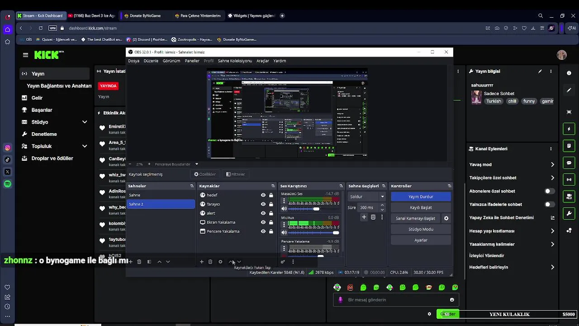Open Hedefleri belirleyin chevron
The height and width of the screenshot is (326, 579).
552,267
